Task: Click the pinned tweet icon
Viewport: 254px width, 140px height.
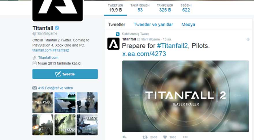Action: (117, 34)
